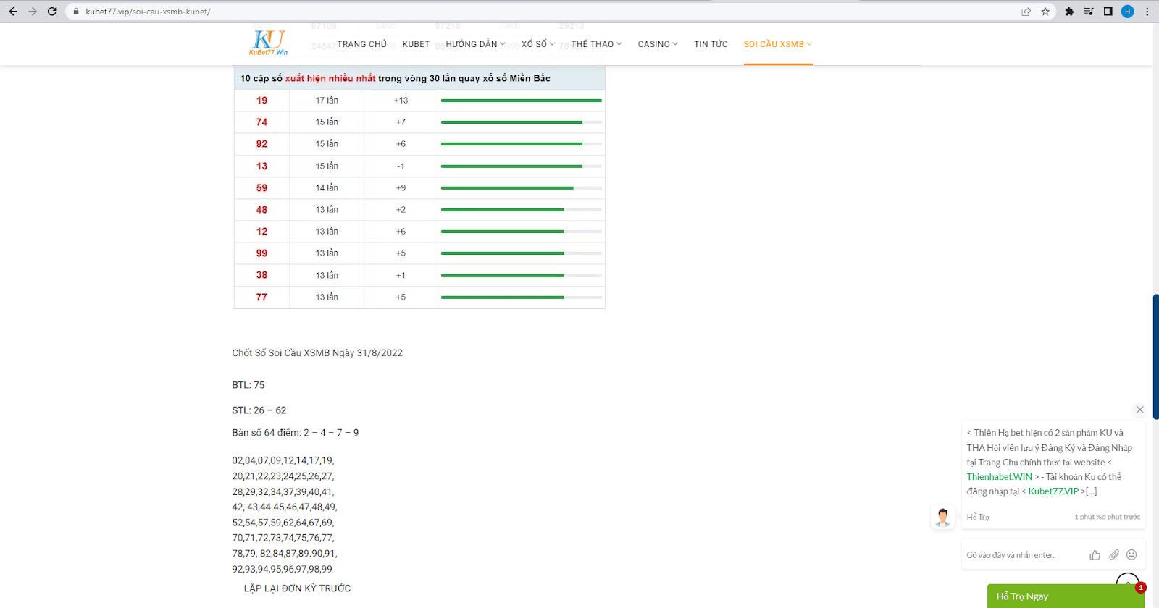Click the KuBet77.Win logo

click(268, 42)
